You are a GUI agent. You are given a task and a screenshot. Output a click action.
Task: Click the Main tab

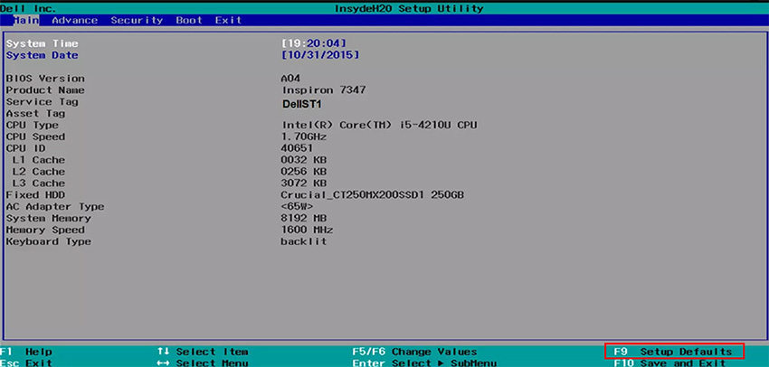coord(26,20)
